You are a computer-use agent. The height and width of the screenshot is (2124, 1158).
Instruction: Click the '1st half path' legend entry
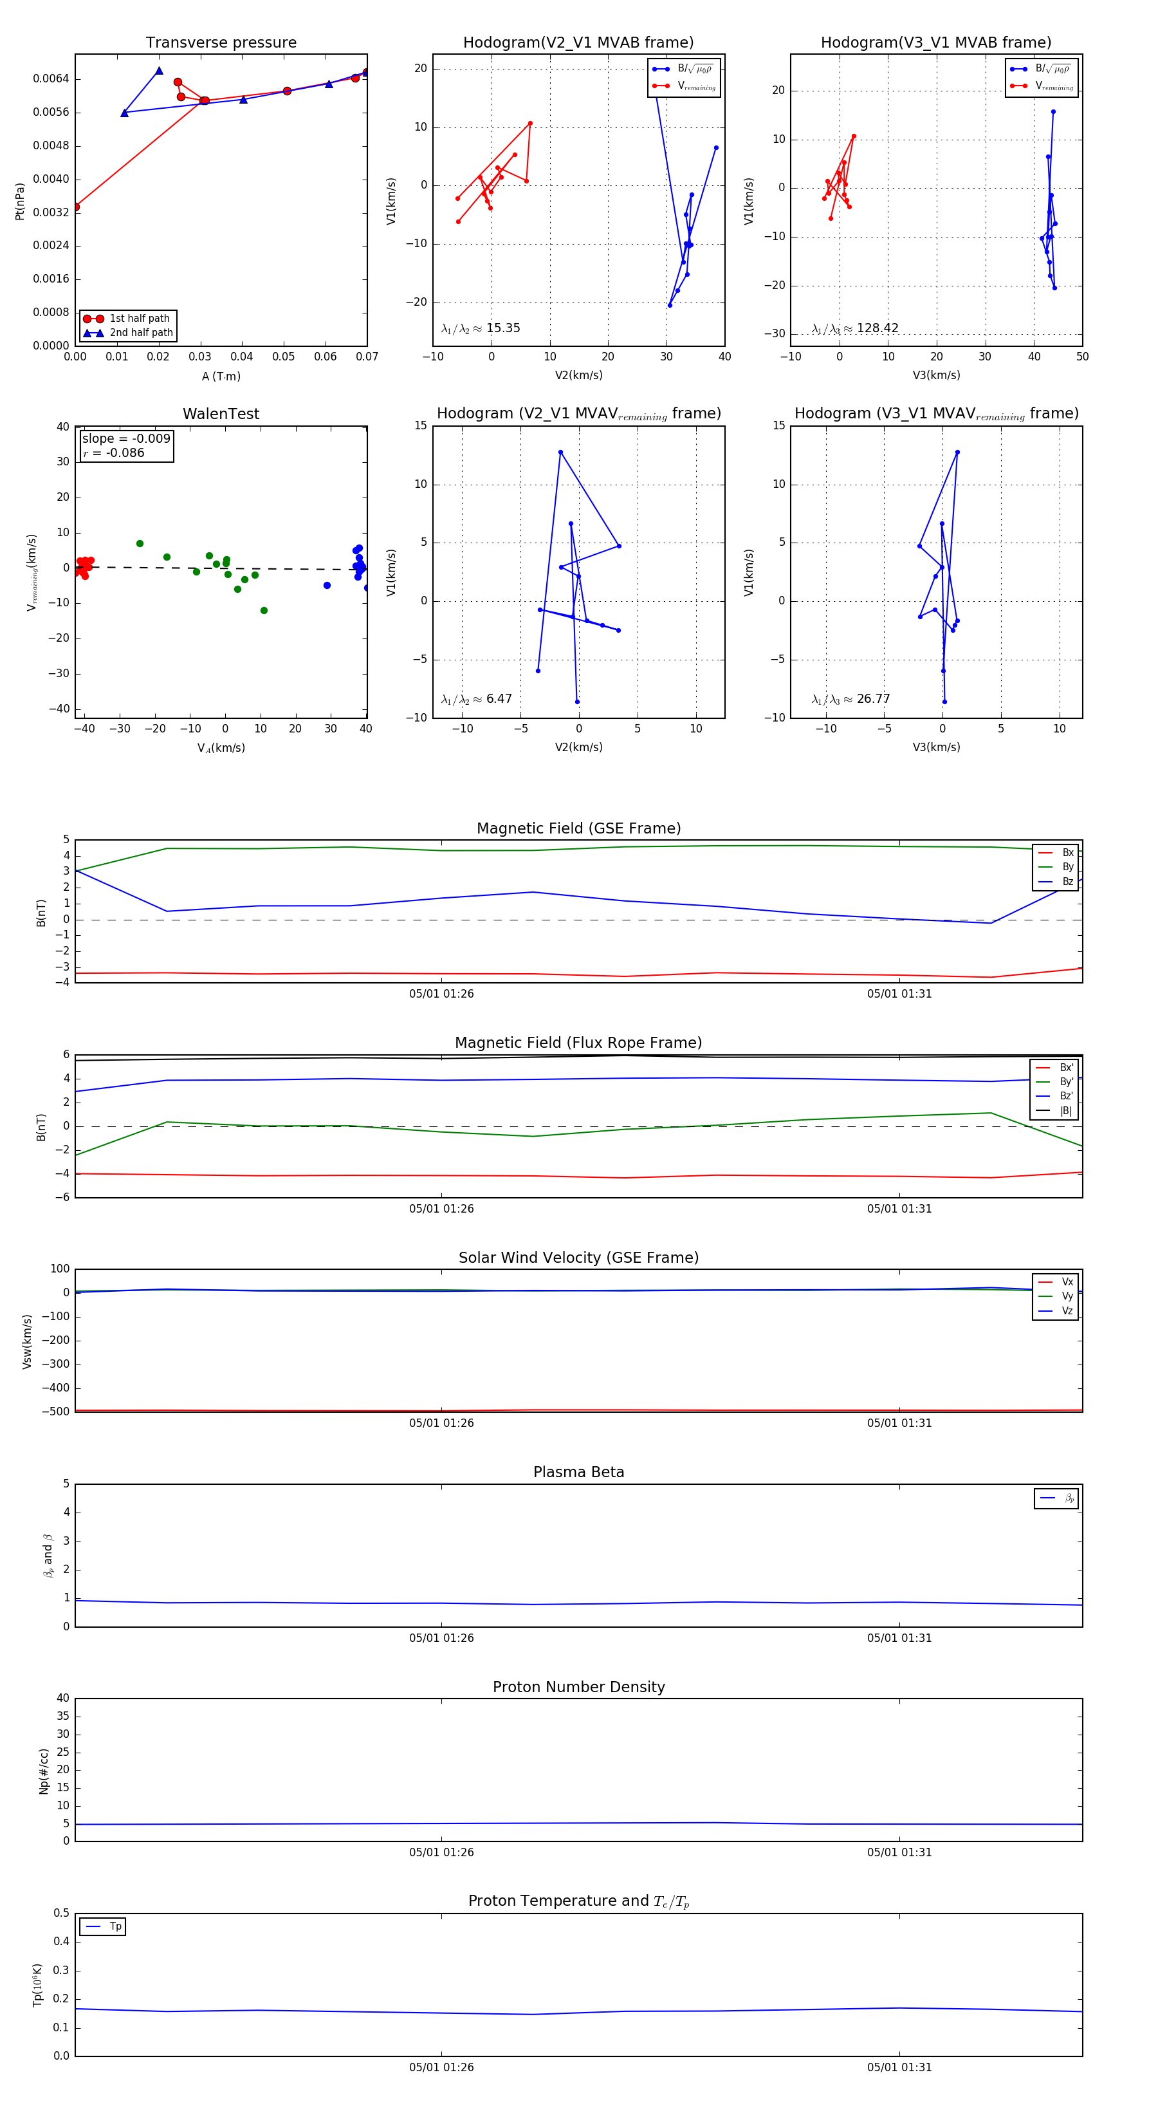[x=128, y=318]
